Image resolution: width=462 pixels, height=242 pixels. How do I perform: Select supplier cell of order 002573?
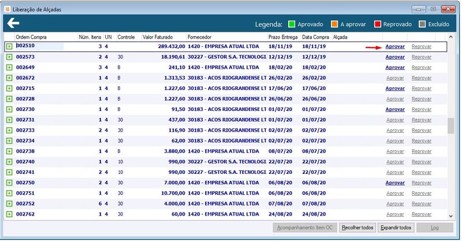(227, 57)
